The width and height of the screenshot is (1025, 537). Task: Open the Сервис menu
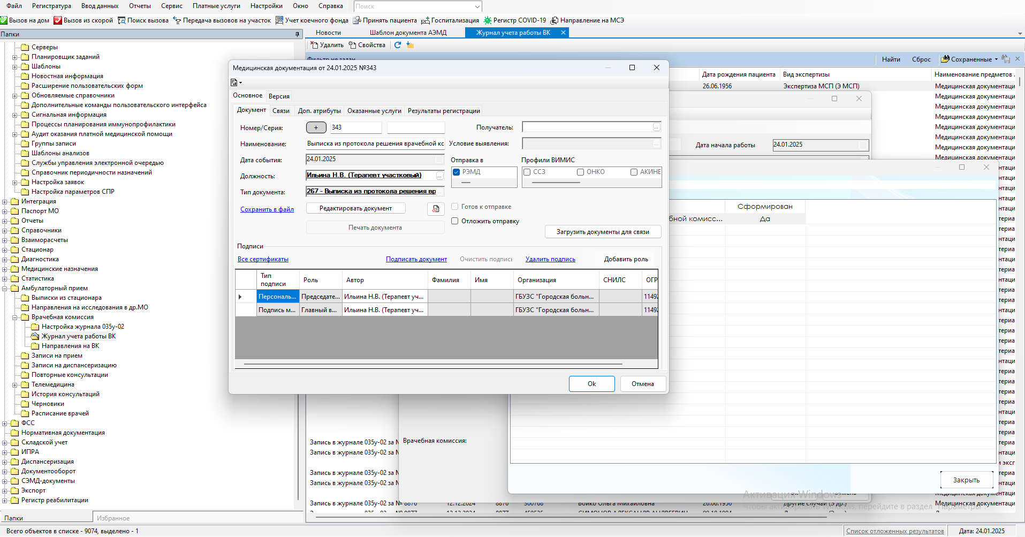pyautogui.click(x=172, y=6)
